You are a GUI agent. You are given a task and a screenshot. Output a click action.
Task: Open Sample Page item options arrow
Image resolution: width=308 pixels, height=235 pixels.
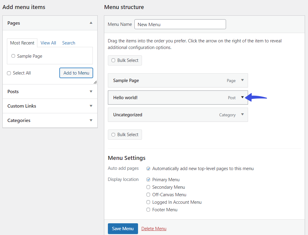pyautogui.click(x=242, y=80)
